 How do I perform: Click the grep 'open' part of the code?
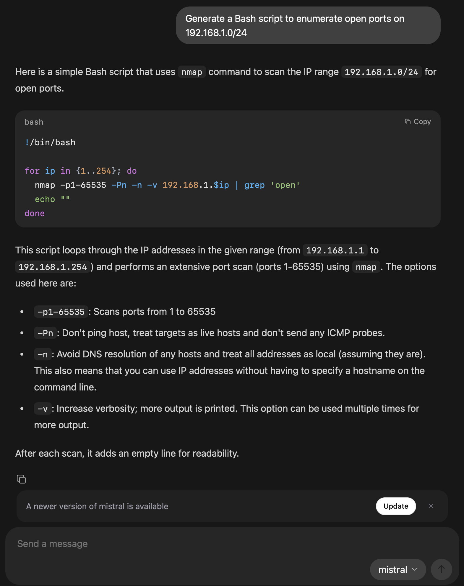272,185
